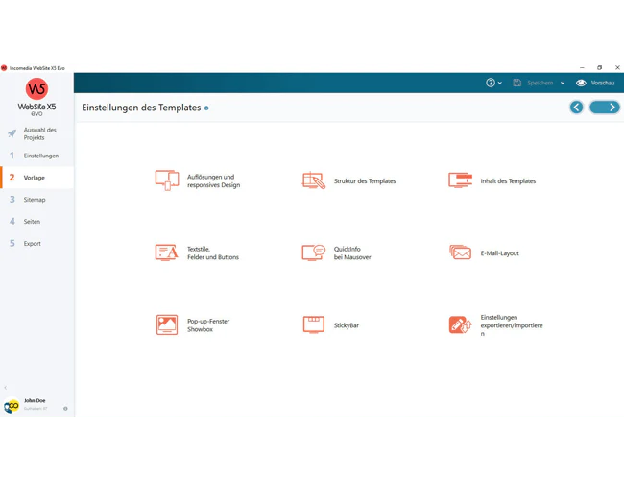
Task: Click the info dot beside Einstellungen des Templates
Action: [x=206, y=108]
